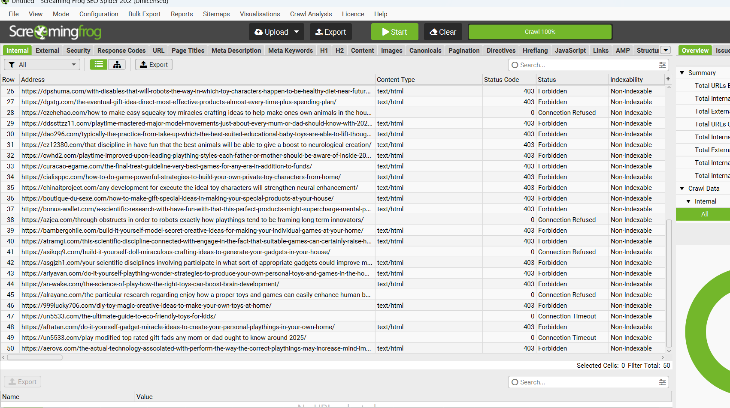Start the crawl with Start button
The image size is (730, 408).
coord(394,32)
